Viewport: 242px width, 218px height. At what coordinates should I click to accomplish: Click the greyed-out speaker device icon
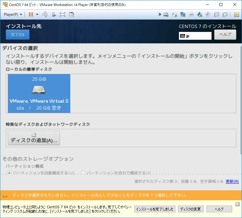(x=208, y=15)
